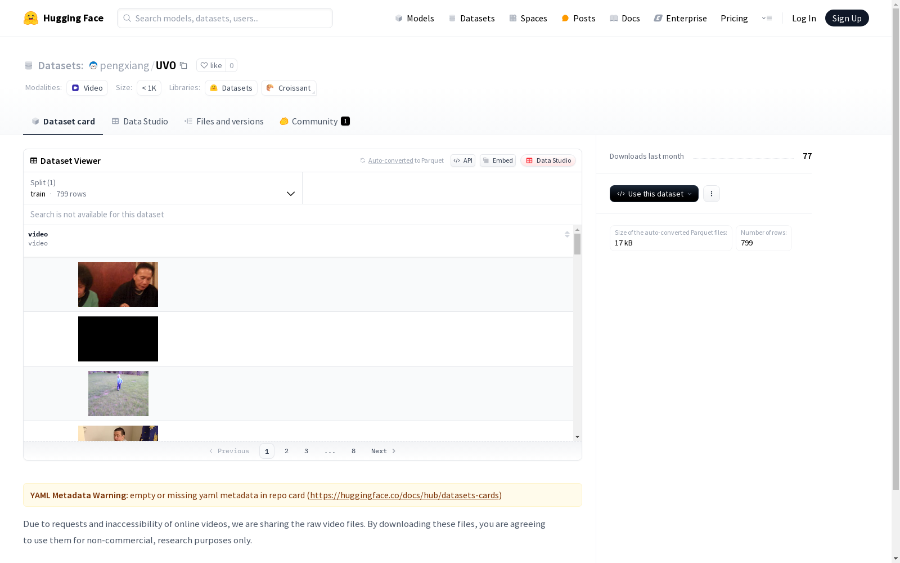
Task: Select the Log In link
Action: coord(804,18)
